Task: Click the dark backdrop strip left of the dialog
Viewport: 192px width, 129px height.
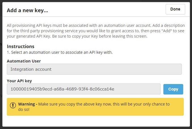Action: pos(1,64)
